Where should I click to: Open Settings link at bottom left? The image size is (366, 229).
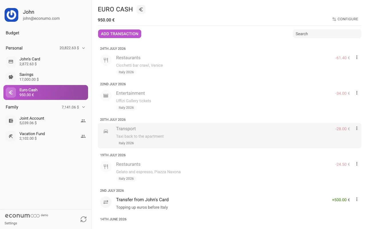coord(11,223)
